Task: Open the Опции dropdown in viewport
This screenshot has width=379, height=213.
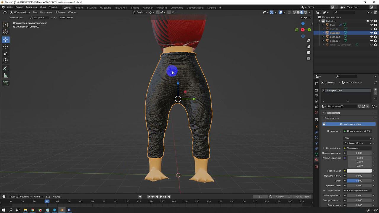Action: coord(306,17)
